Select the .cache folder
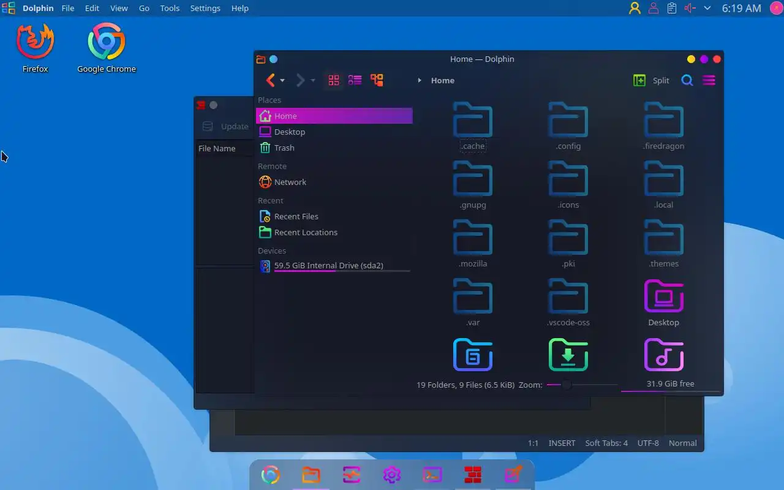Viewport: 784px width, 490px height. [473, 126]
